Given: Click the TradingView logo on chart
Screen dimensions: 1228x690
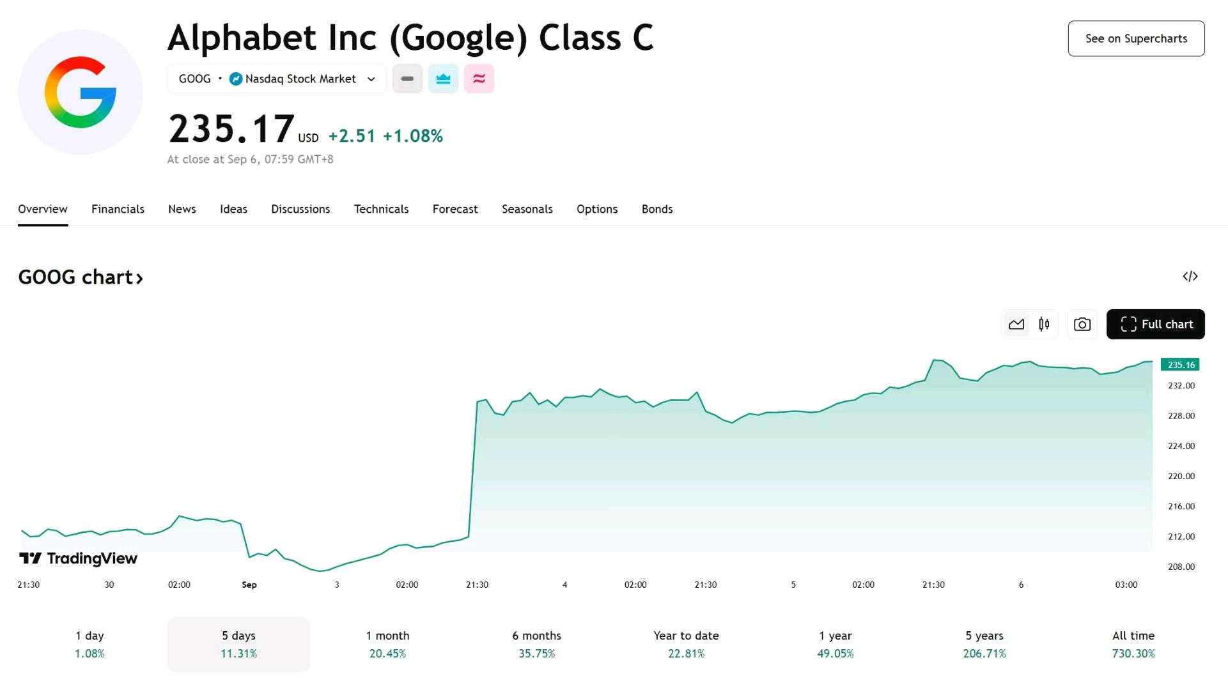Looking at the screenshot, I should tap(79, 558).
